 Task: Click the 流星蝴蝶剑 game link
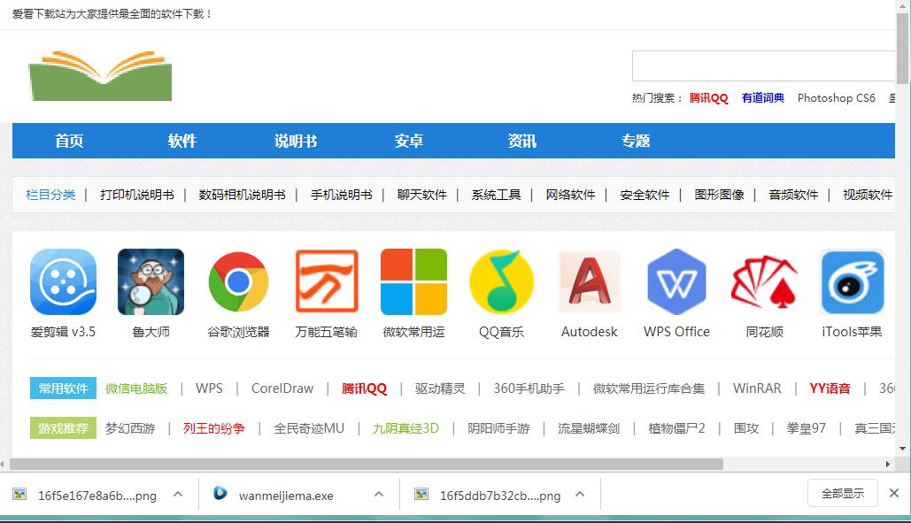589,428
